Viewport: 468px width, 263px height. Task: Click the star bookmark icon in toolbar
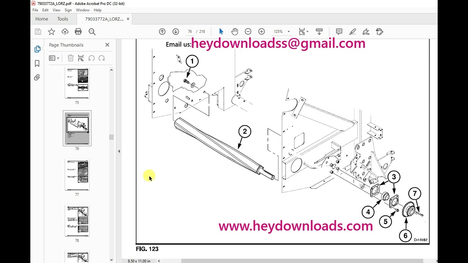(x=52, y=32)
